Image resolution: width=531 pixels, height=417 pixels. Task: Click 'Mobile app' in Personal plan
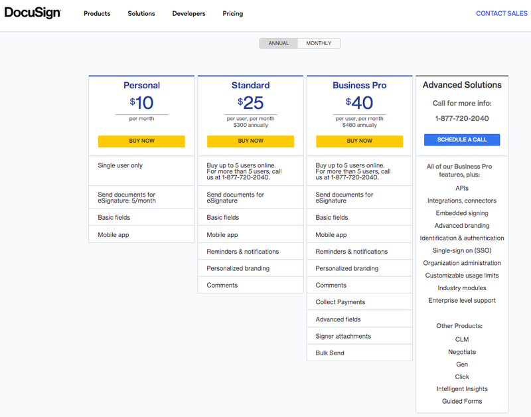click(x=141, y=235)
